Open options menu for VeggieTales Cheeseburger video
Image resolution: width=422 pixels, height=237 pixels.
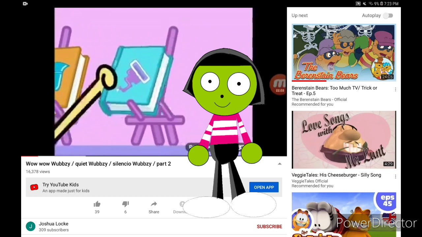395,177
